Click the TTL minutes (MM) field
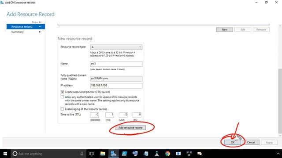 (123, 115)
